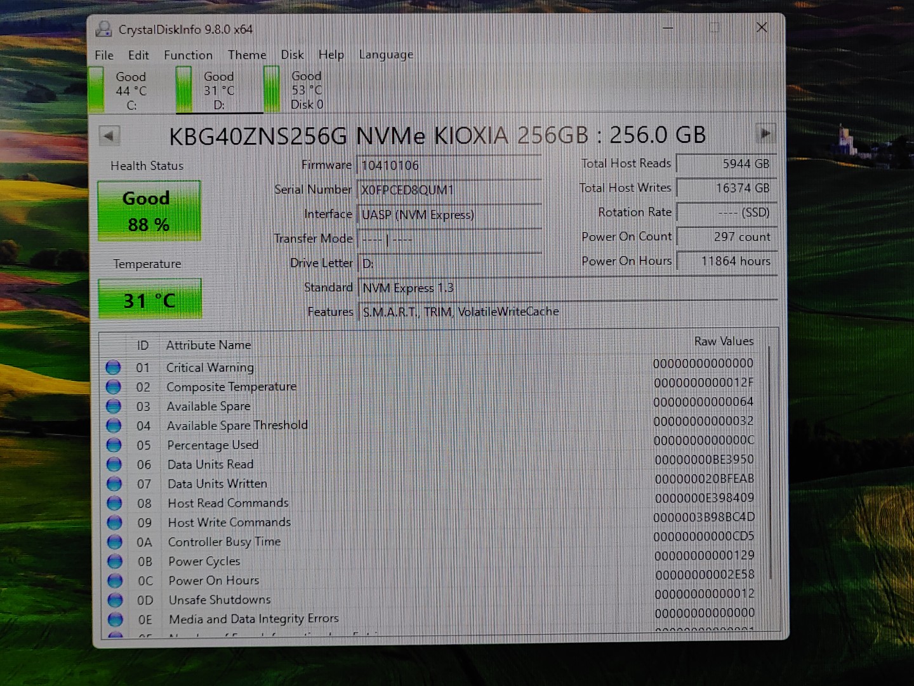The width and height of the screenshot is (914, 686).
Task: Click the Raw Values column header
Action: pyautogui.click(x=724, y=341)
